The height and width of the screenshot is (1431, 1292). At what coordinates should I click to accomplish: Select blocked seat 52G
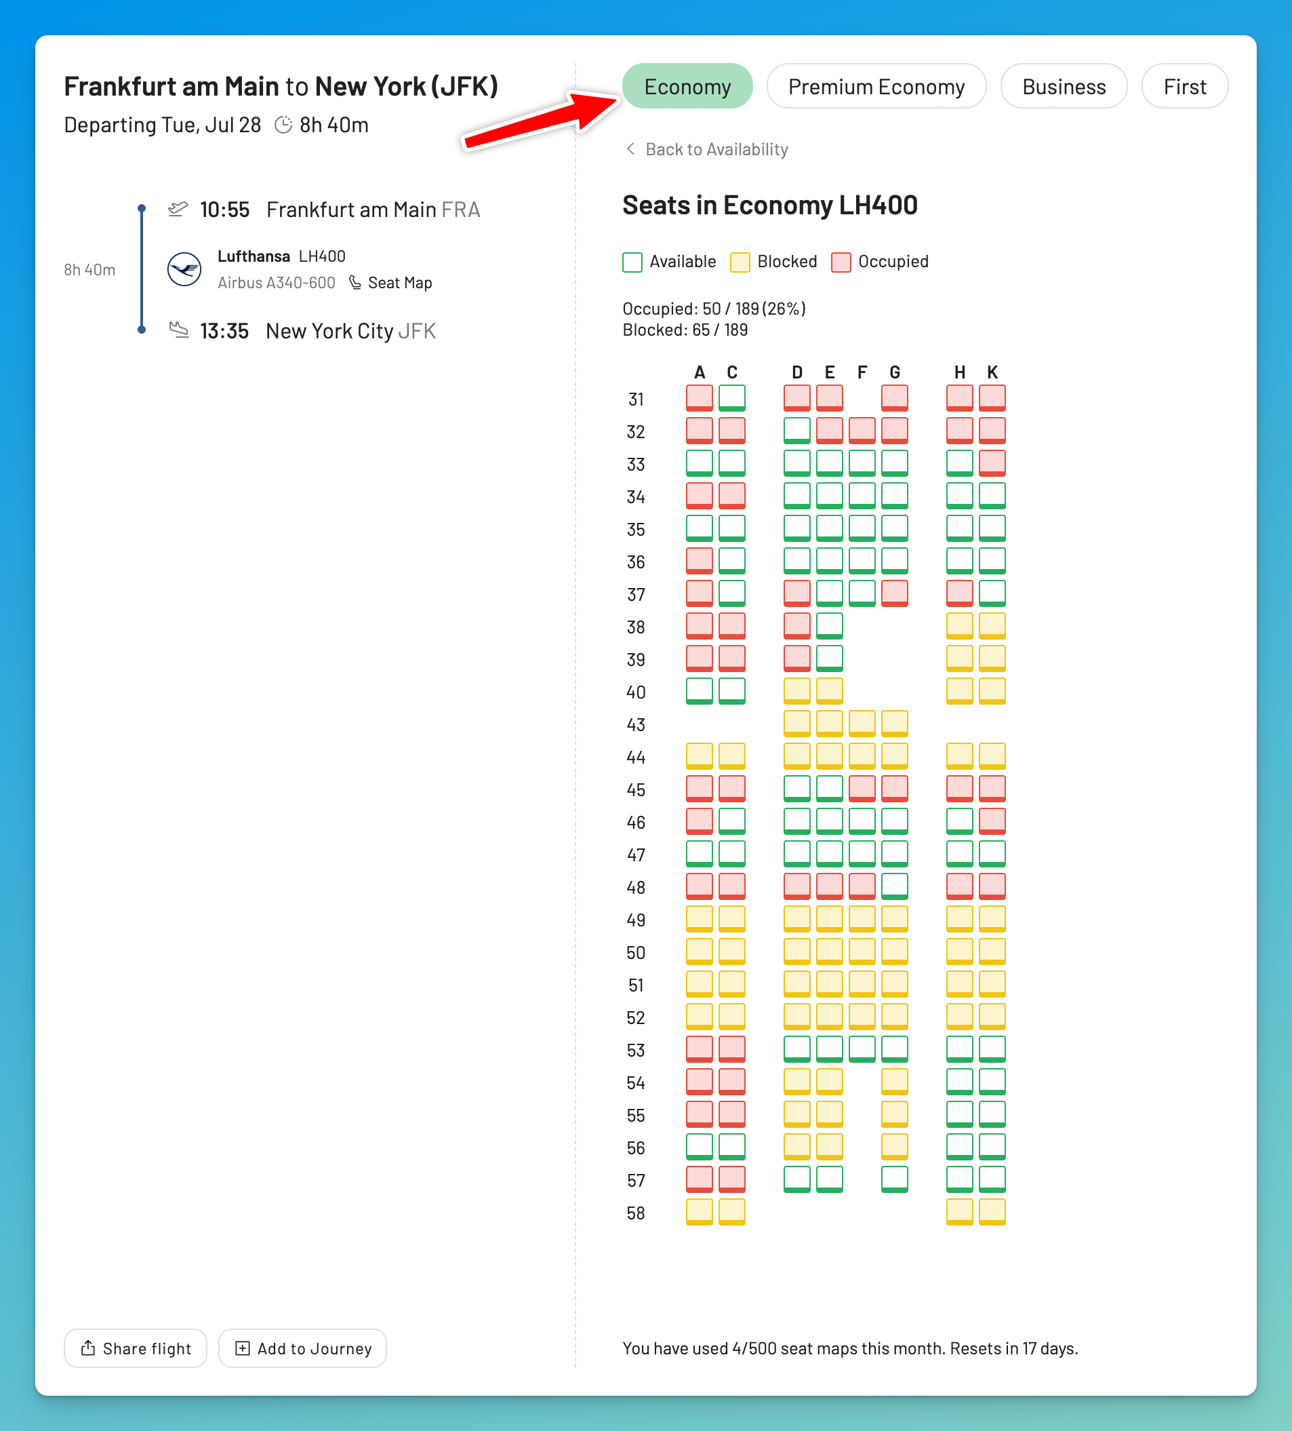pyautogui.click(x=895, y=1017)
